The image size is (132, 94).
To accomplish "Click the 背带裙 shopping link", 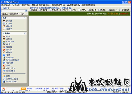I will [30, 89].
